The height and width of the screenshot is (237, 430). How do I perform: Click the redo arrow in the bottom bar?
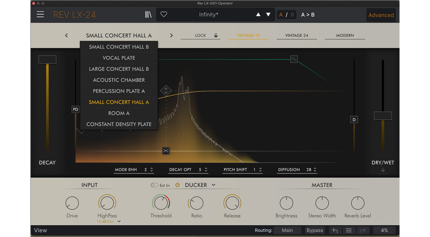click(363, 230)
